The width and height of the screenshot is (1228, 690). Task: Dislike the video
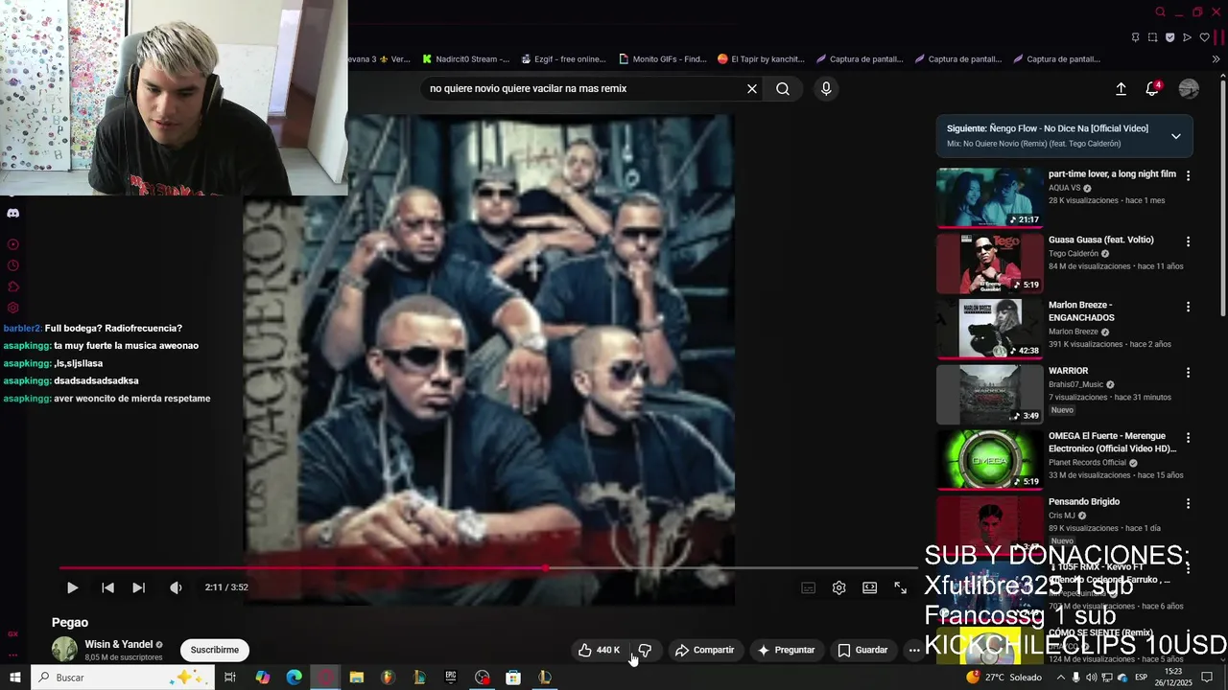[645, 650]
